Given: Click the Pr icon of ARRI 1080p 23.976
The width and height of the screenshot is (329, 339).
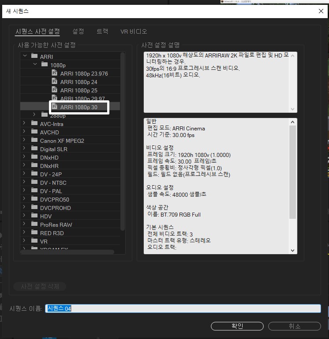Looking at the screenshot, I should (55, 73).
